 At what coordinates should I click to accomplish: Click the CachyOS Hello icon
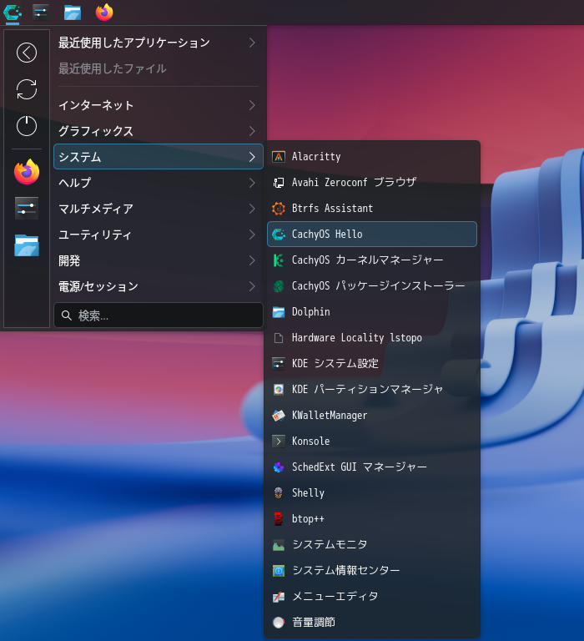(x=279, y=235)
